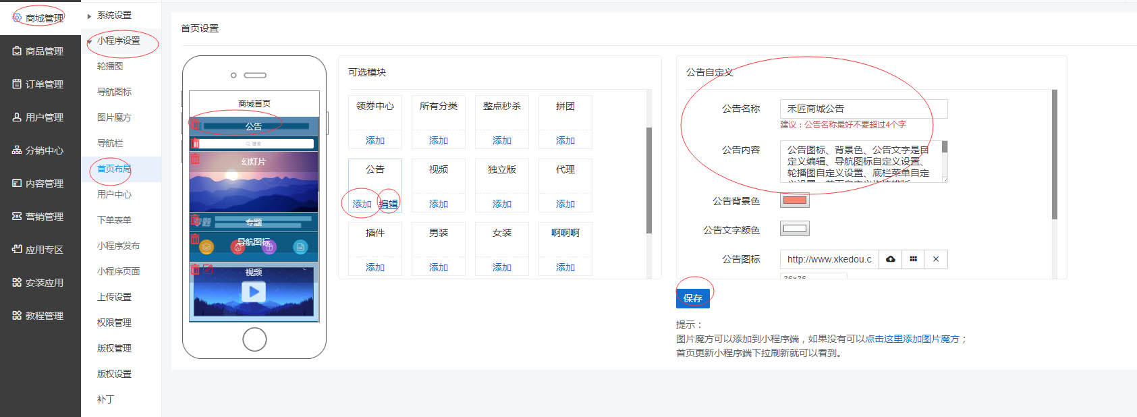Save settings with the 保存 button

(693, 298)
